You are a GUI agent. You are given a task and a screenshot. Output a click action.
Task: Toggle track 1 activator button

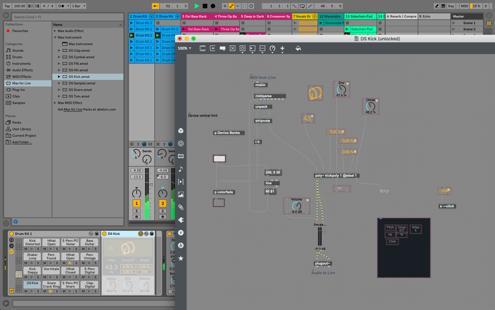click(x=137, y=203)
